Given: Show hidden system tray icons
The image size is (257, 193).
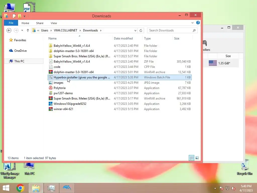Looking at the screenshot, I should [215, 188].
